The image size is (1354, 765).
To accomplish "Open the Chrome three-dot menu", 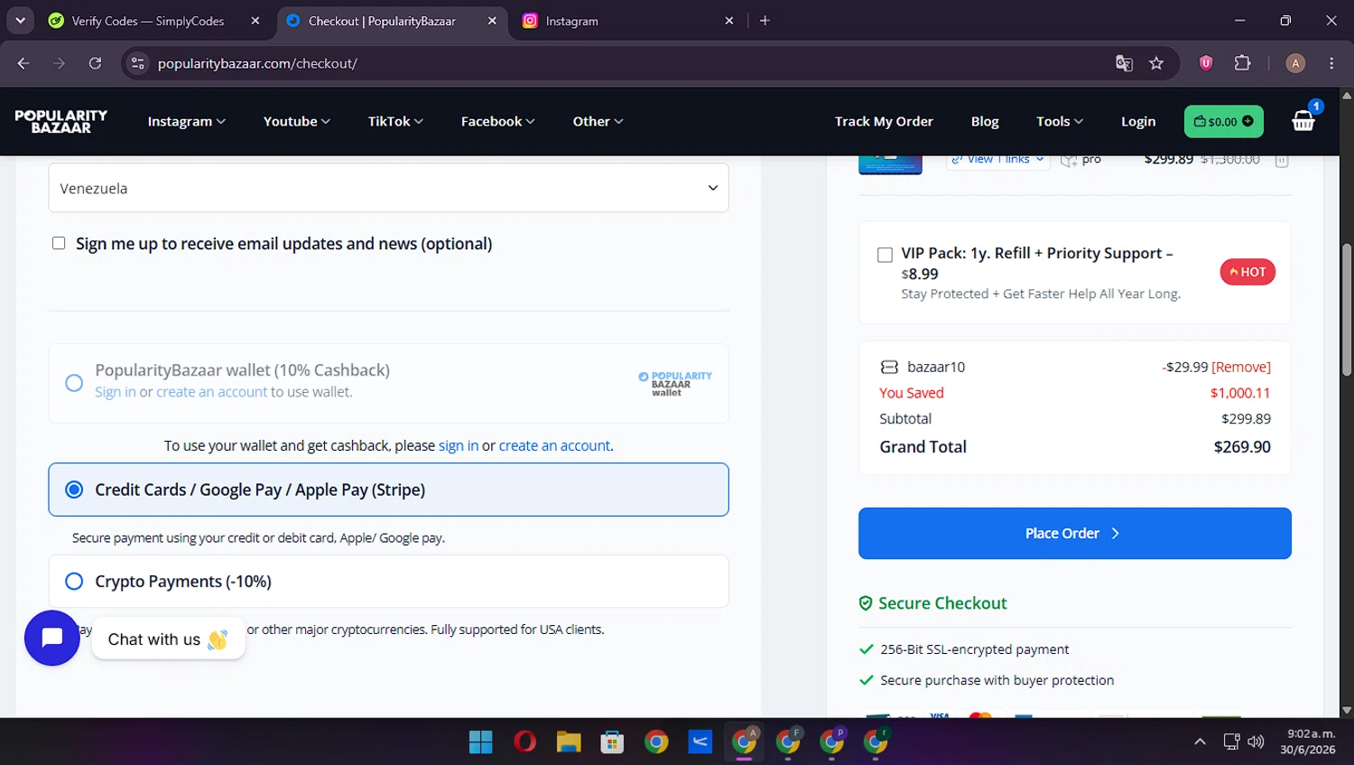I will [1331, 63].
